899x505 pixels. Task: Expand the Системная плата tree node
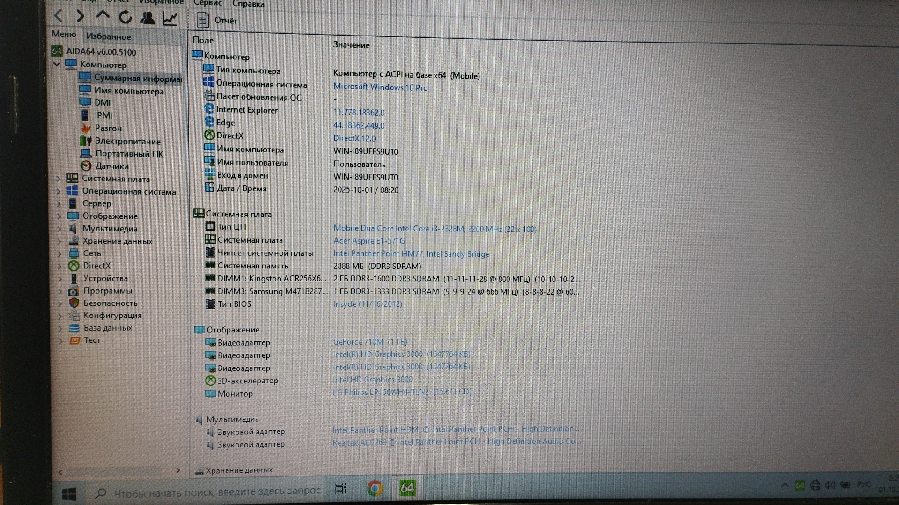[x=59, y=179]
